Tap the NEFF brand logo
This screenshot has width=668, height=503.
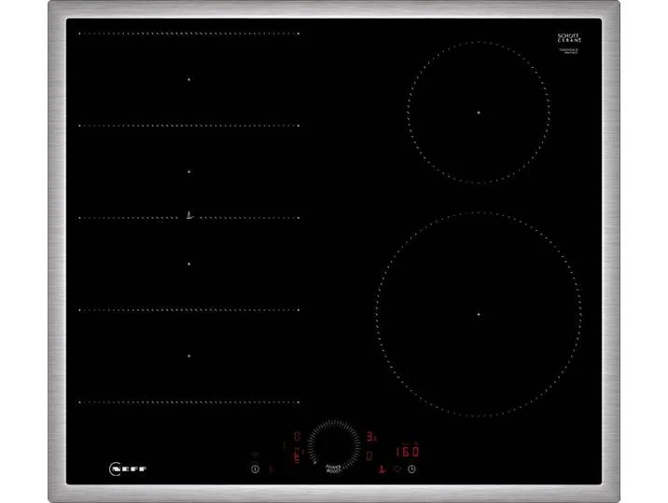pos(128,469)
